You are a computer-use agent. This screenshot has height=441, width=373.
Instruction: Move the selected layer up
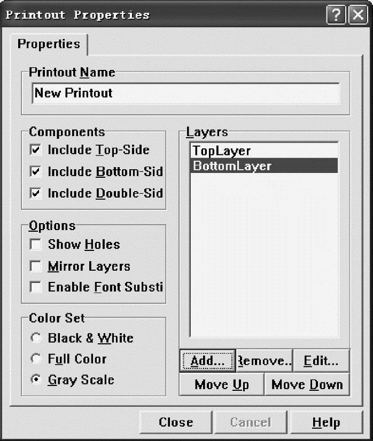tap(222, 384)
